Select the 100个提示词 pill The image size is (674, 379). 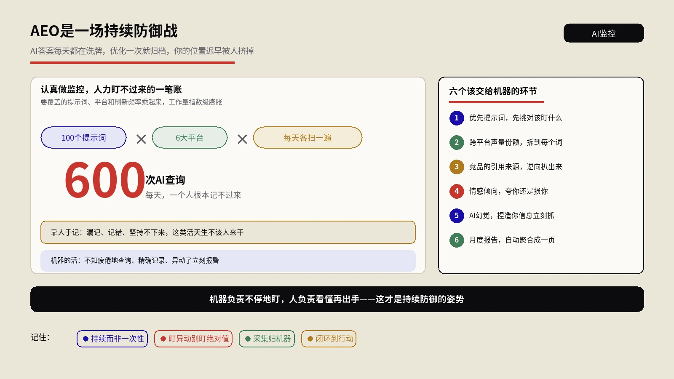click(83, 138)
